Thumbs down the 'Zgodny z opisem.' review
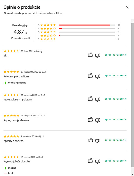The height and width of the screenshot is (176, 134). pos(98,141)
